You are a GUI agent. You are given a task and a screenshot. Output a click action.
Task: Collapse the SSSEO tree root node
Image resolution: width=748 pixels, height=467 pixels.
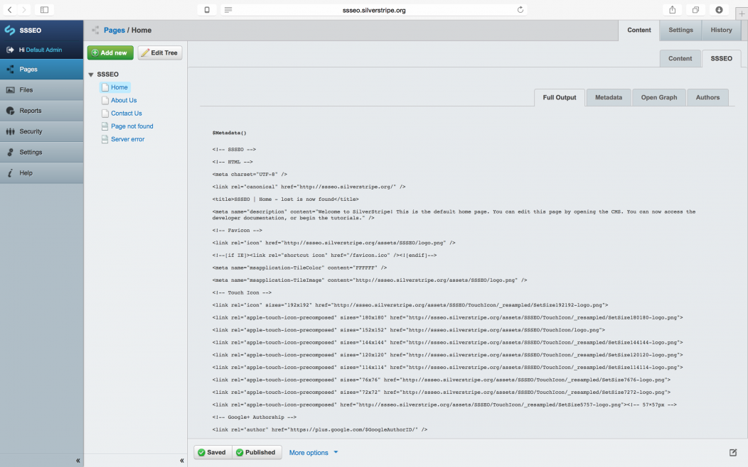[x=90, y=75]
